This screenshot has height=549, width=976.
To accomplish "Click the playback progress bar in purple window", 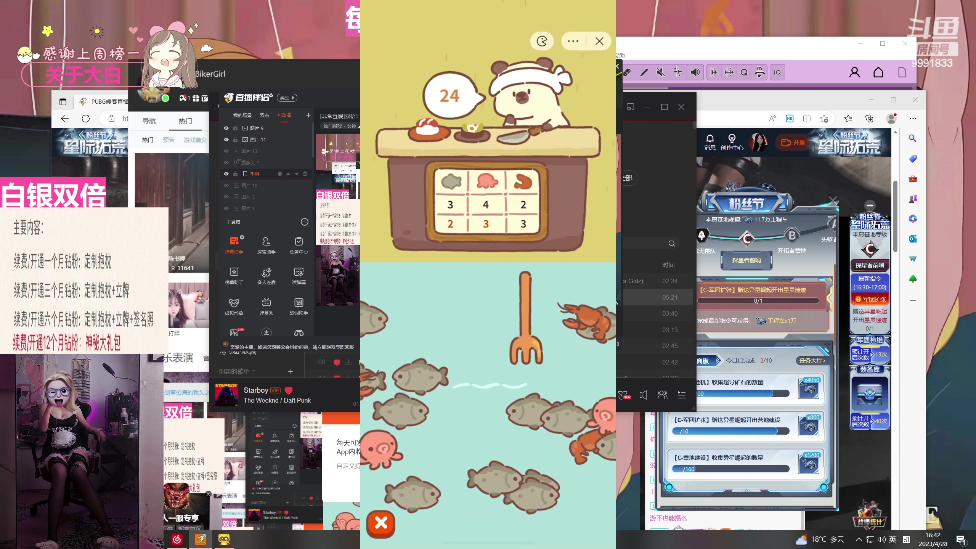I will point(768,88).
